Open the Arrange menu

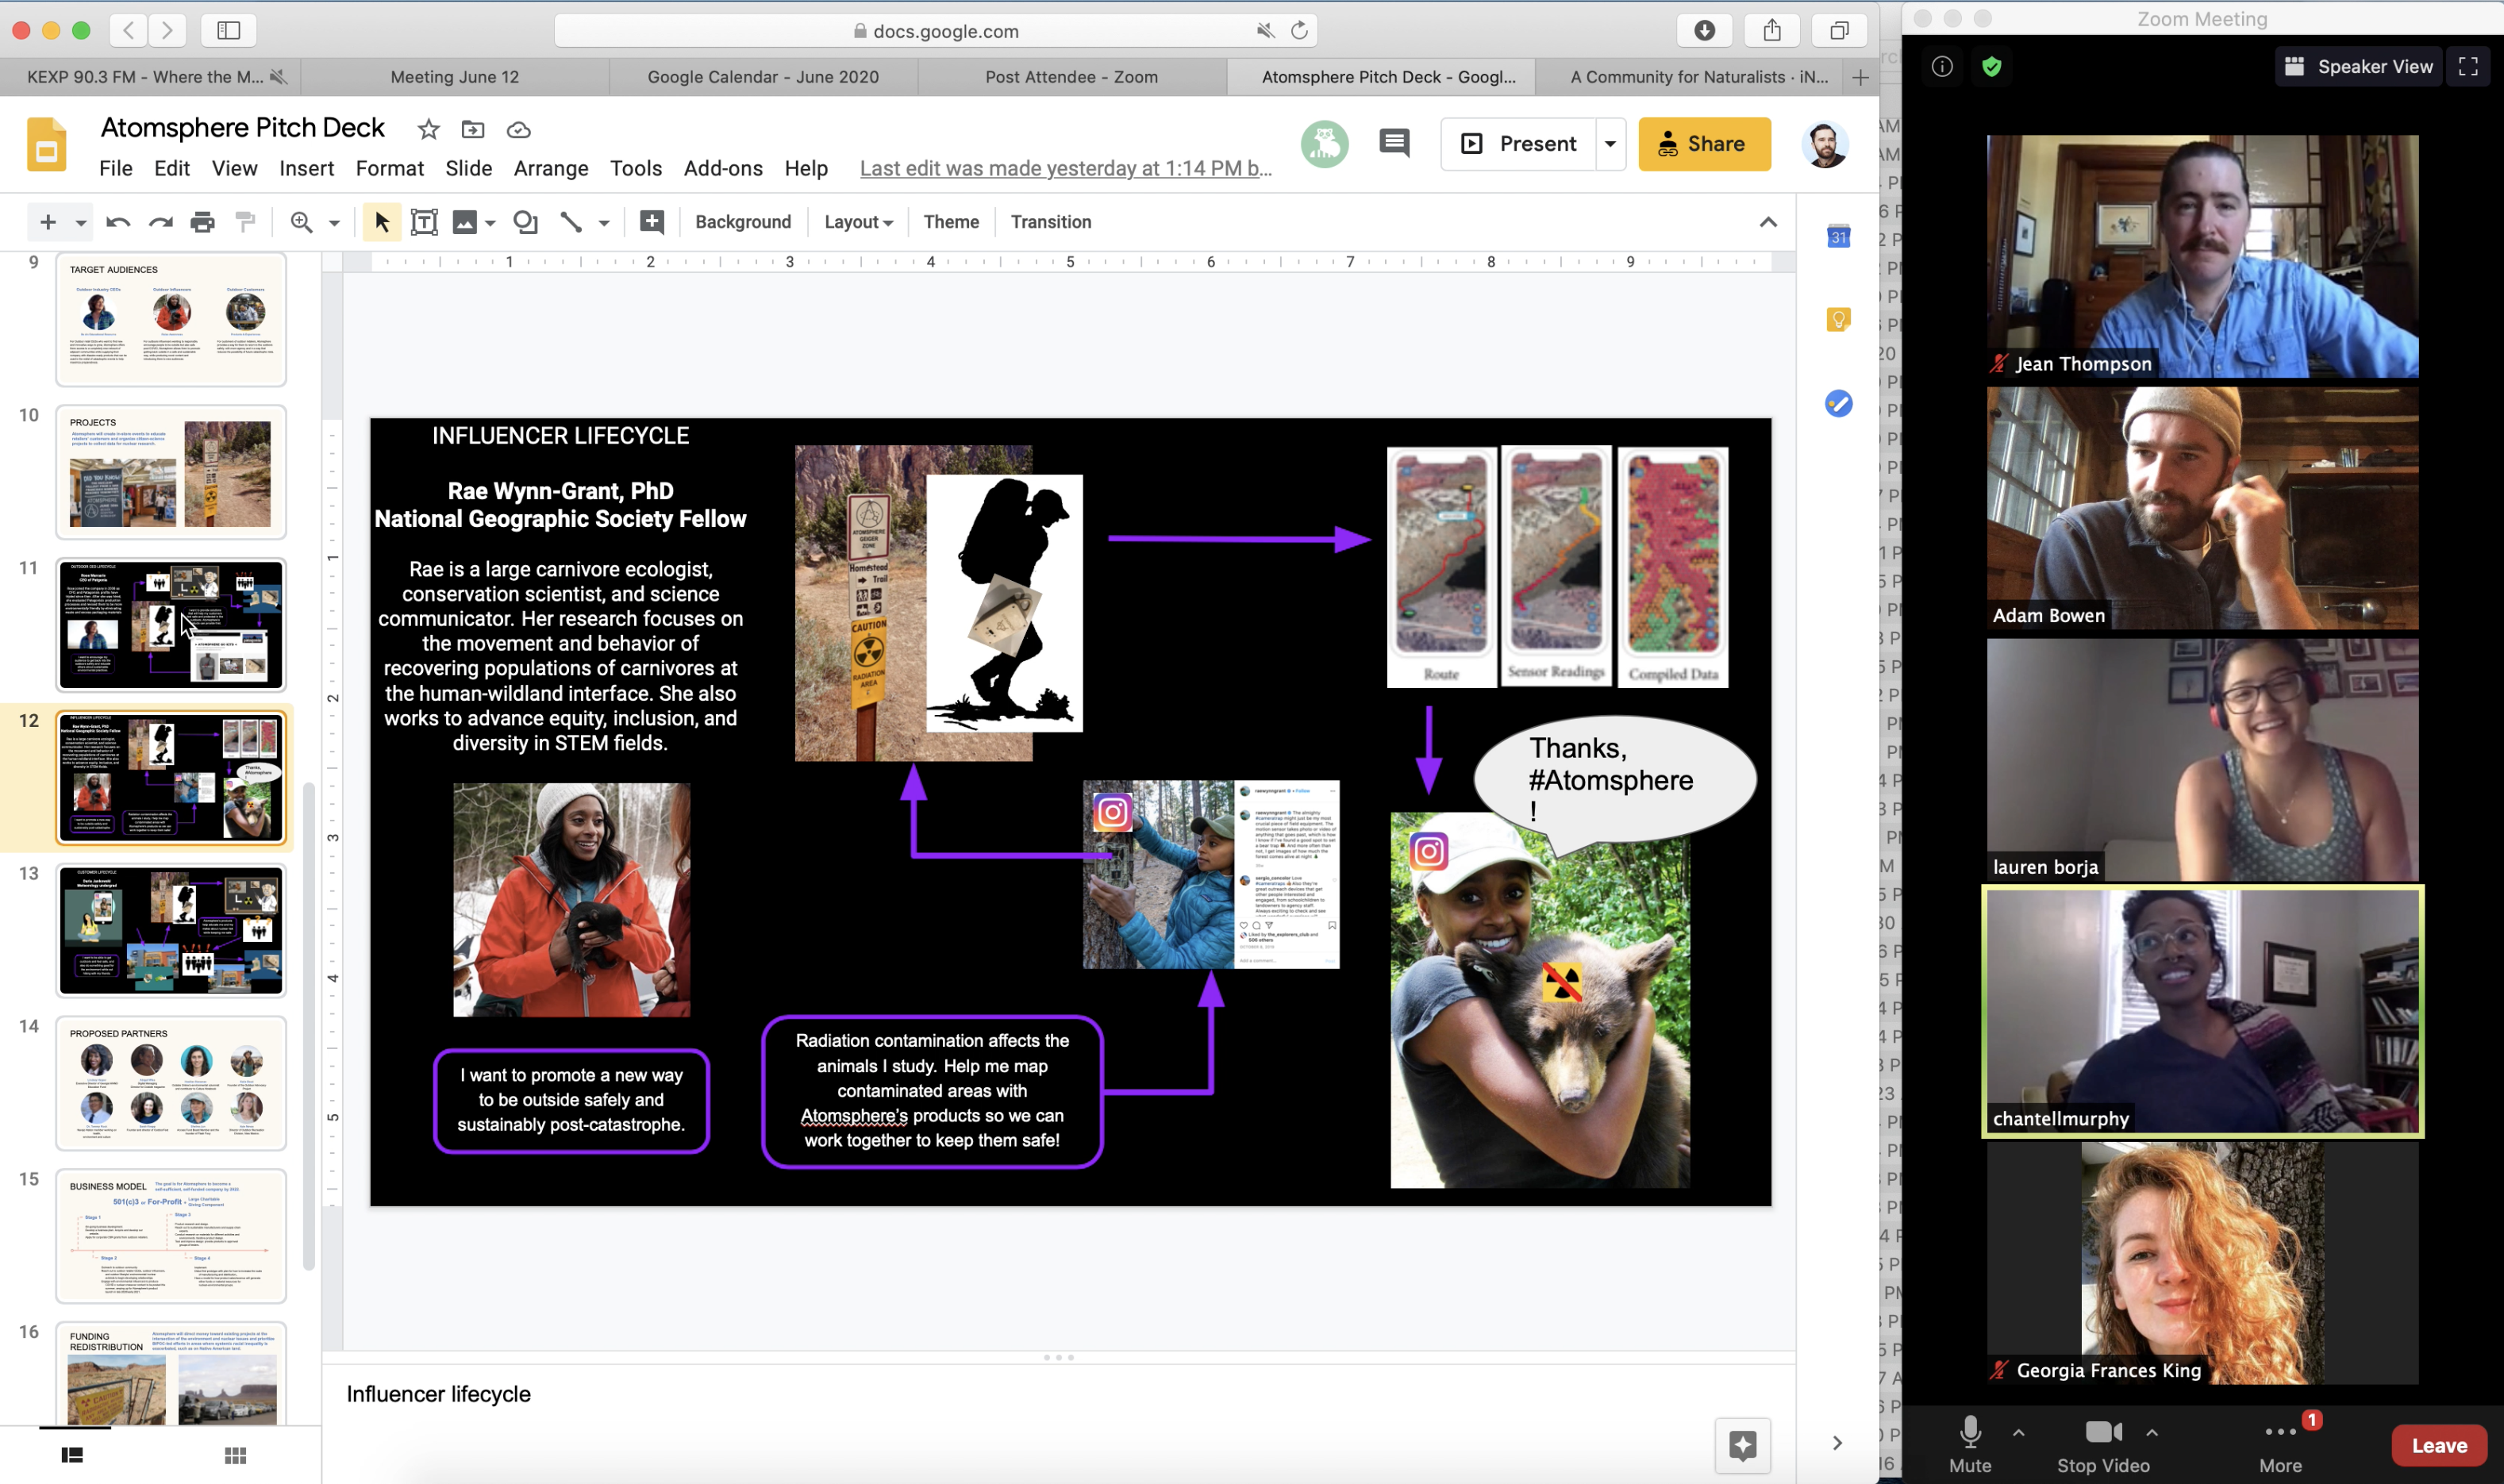pos(550,168)
